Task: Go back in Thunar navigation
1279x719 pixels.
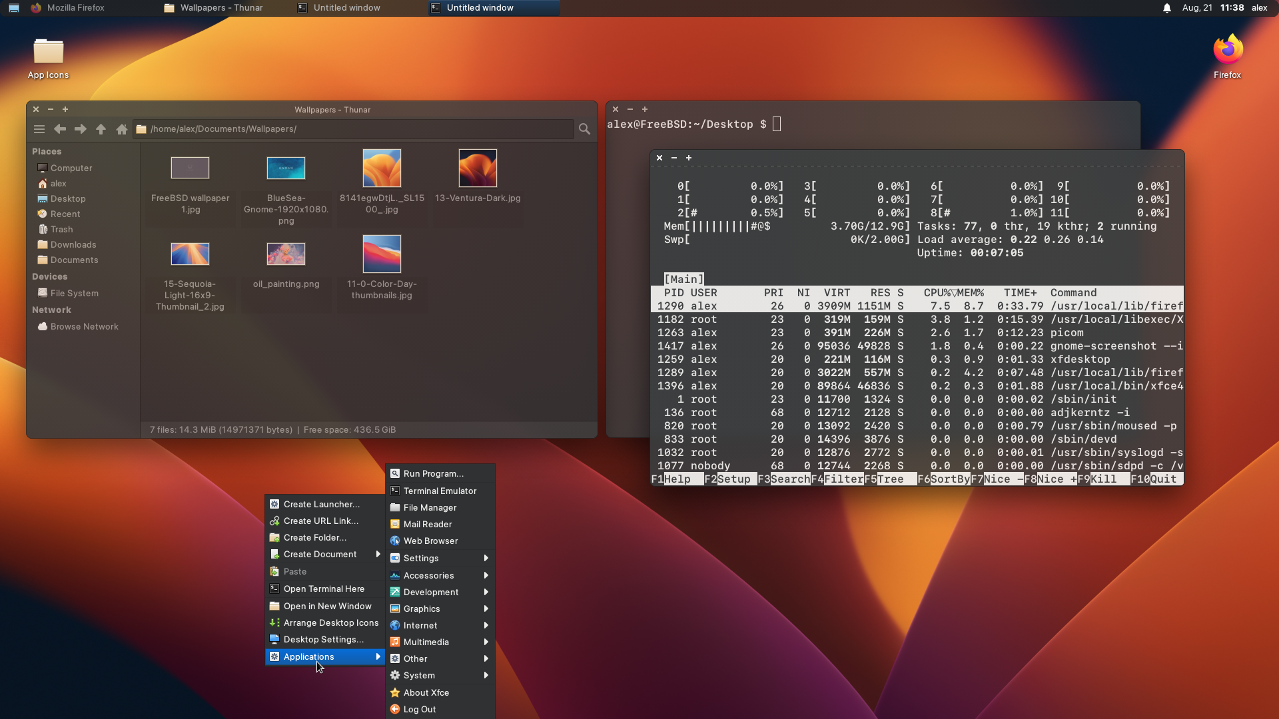Action: click(x=60, y=129)
